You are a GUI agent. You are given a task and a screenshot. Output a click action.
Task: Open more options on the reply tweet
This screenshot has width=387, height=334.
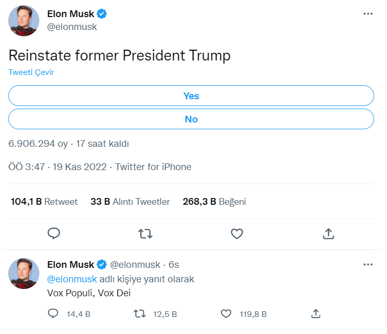point(368,265)
